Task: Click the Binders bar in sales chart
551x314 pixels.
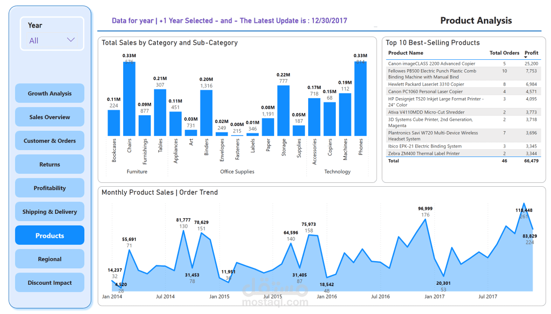Action: pos(207,113)
